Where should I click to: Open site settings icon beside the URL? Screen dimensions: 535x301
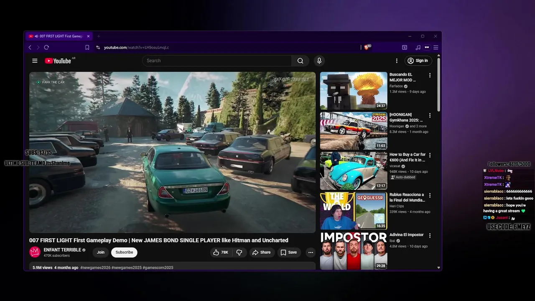[98, 48]
